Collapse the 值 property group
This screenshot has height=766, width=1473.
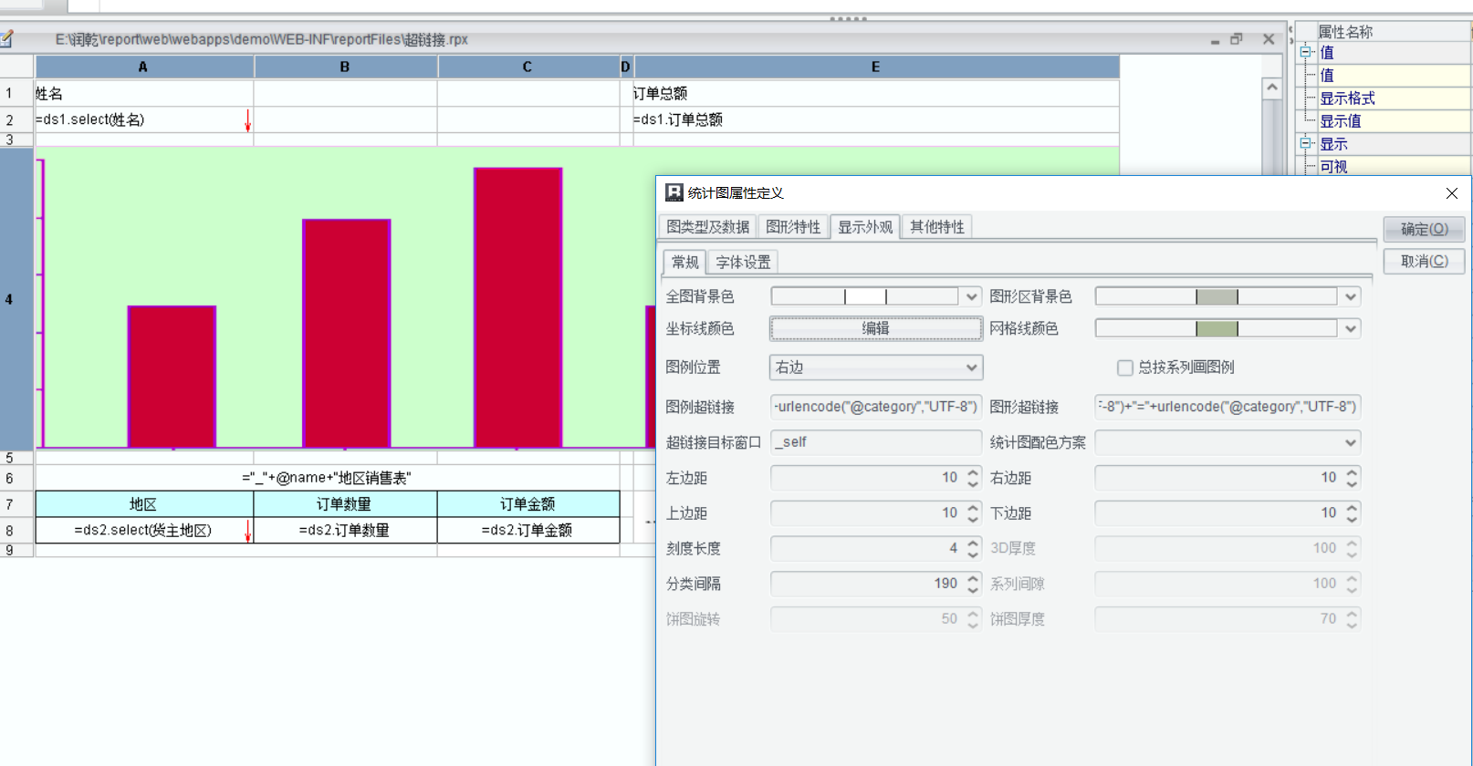pyautogui.click(x=1306, y=53)
